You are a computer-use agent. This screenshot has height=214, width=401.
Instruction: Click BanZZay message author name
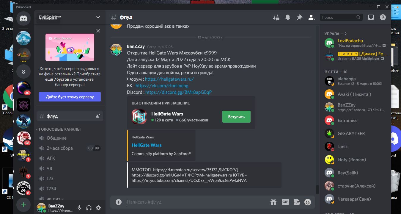click(136, 46)
